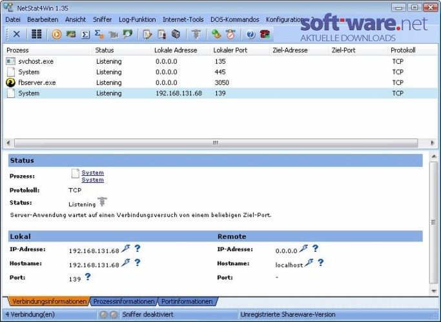Screen dimensions: 441x322
Task: Open the second System process link
Action: (92, 180)
